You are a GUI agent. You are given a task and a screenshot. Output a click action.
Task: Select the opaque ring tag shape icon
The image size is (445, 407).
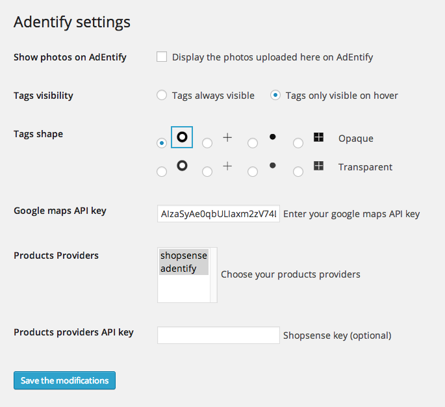click(x=182, y=137)
